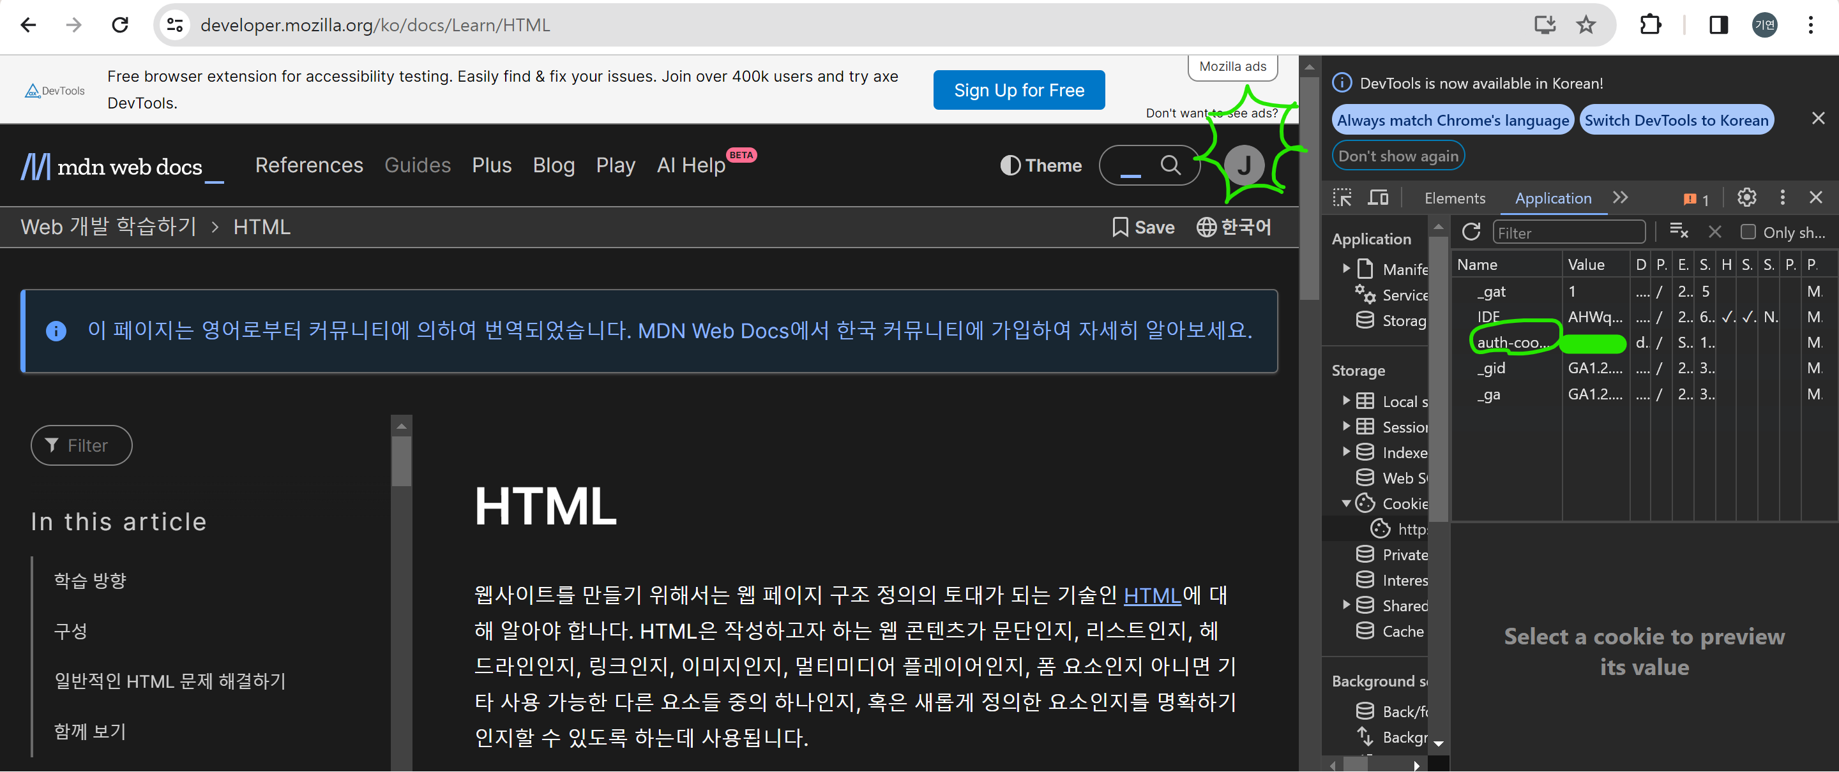Click the inspect element picker icon
The image size is (1839, 772).
click(x=1342, y=198)
